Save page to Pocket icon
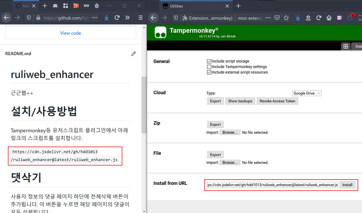Viewport: 362px width, 213px height. tap(277, 18)
